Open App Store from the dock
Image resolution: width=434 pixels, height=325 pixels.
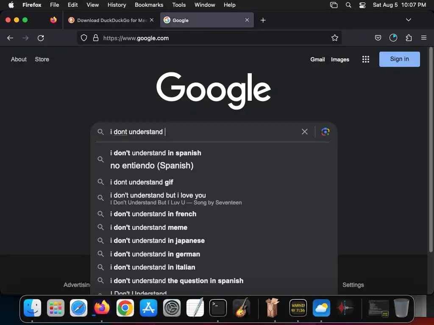pyautogui.click(x=148, y=308)
